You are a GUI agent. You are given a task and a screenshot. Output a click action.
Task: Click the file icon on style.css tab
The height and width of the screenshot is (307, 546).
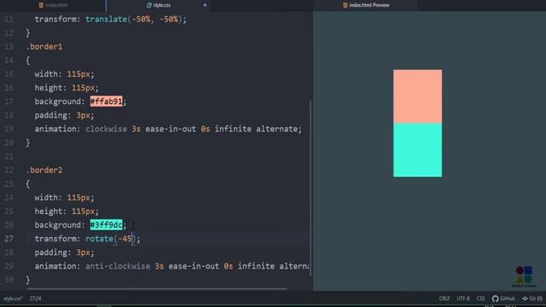(x=149, y=5)
